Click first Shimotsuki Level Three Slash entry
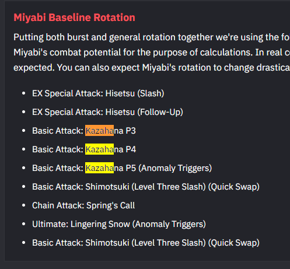The width and height of the screenshot is (290, 269). (146, 187)
